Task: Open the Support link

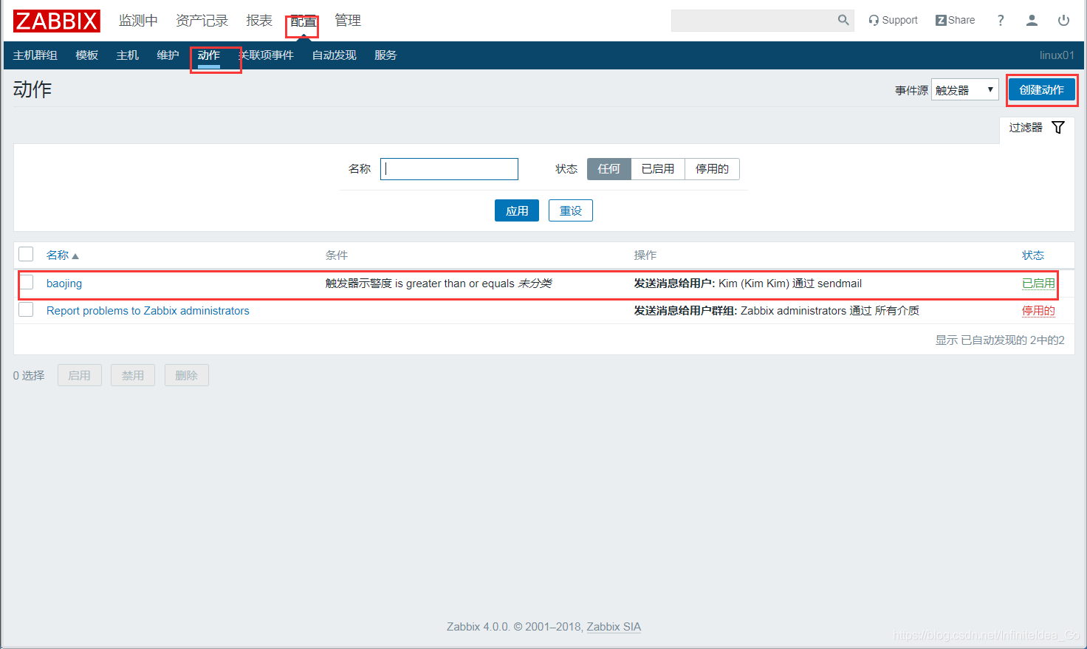Action: (x=893, y=21)
